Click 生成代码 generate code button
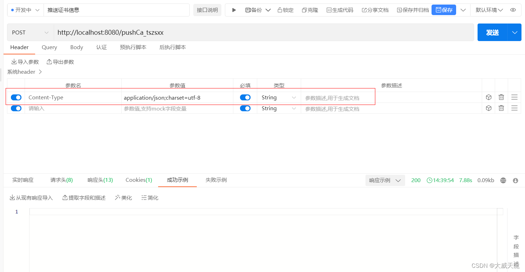 click(x=340, y=10)
